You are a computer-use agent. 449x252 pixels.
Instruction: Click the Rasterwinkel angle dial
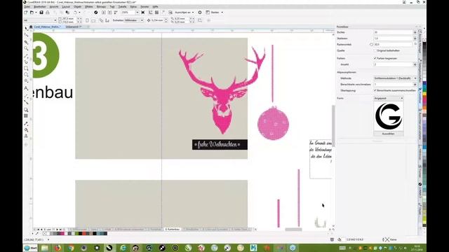[371, 45]
